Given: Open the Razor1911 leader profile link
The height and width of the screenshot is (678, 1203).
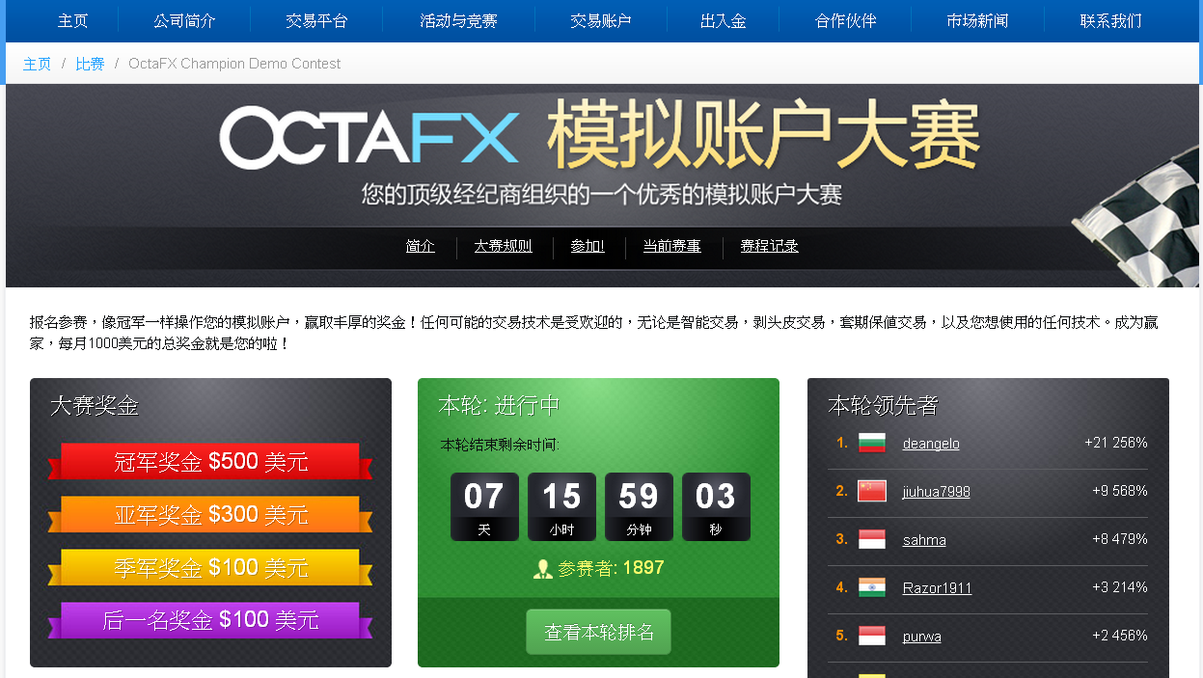Looking at the screenshot, I should click(x=937, y=588).
